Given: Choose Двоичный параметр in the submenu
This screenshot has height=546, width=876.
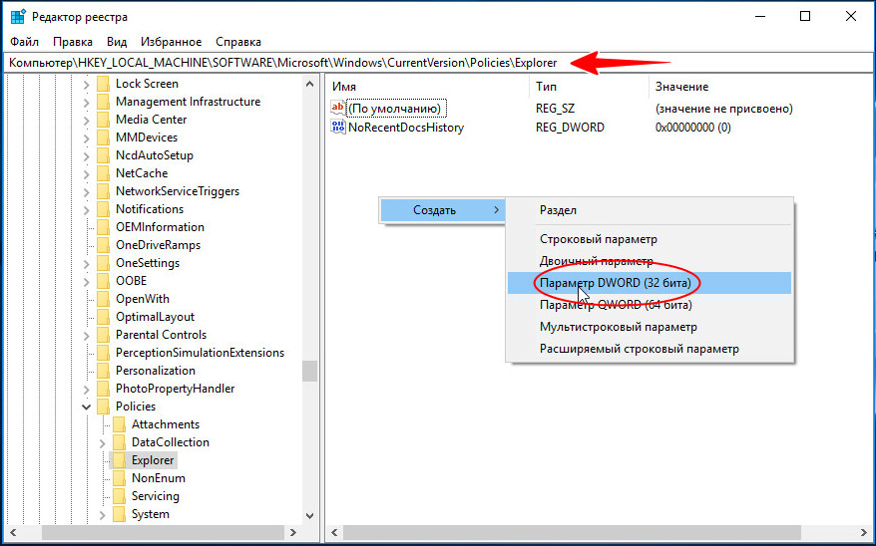Looking at the screenshot, I should 650,261.
